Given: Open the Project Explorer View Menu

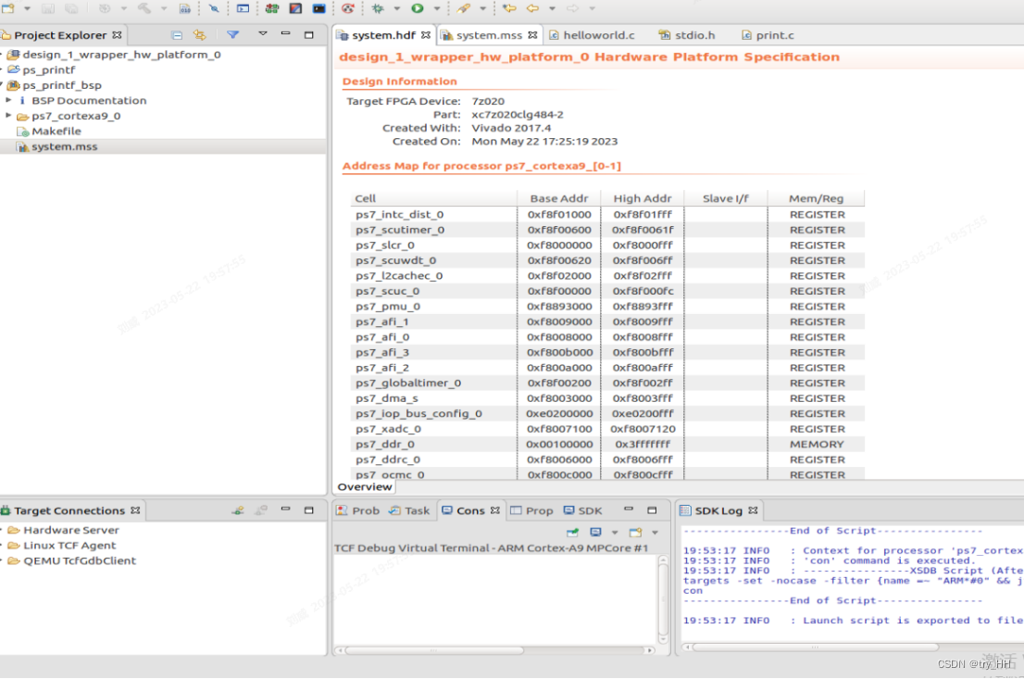Looking at the screenshot, I should point(263,33).
